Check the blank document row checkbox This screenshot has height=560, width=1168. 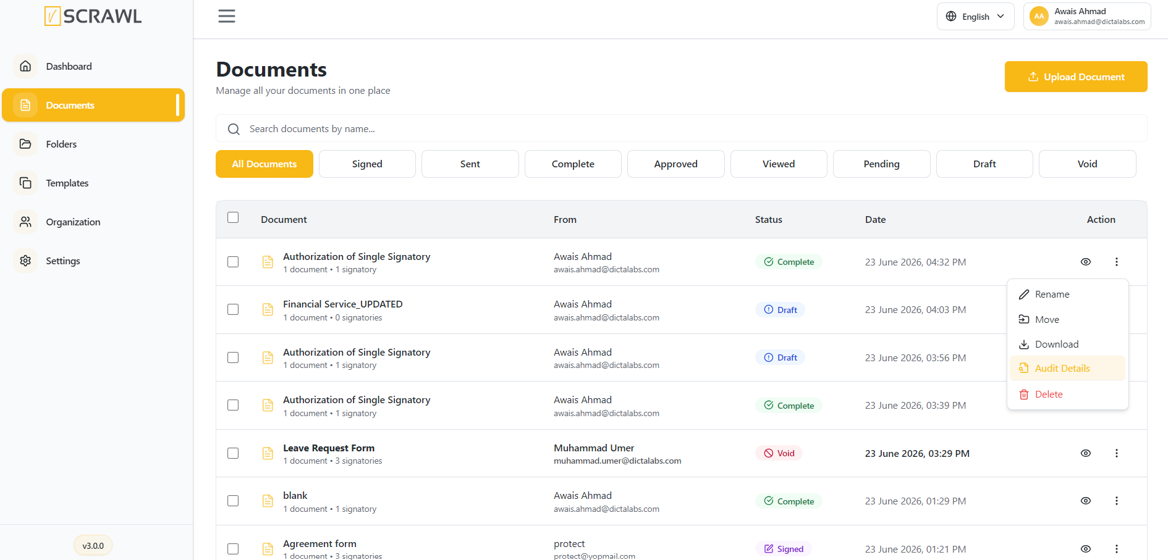point(233,501)
